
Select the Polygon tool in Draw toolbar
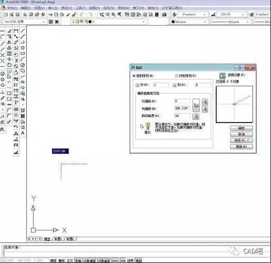point(23,48)
